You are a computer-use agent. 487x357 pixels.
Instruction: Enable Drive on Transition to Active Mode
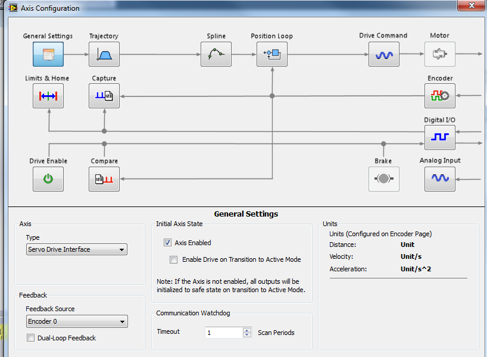click(x=174, y=259)
